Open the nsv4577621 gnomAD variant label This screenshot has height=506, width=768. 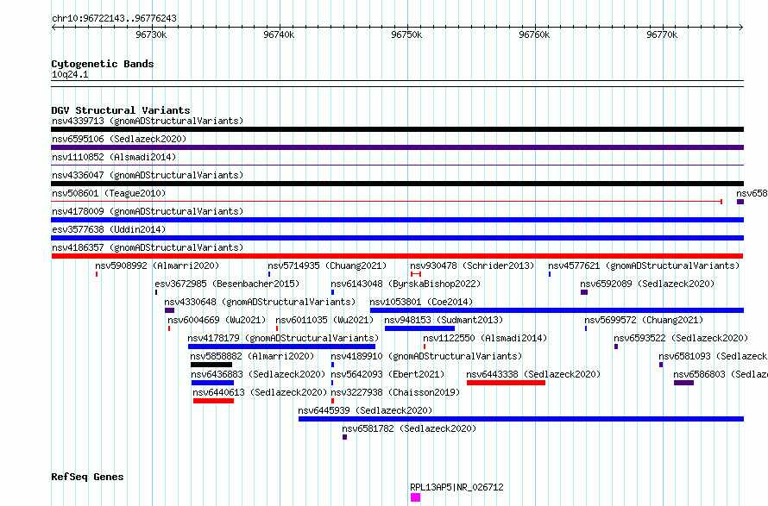(644, 265)
